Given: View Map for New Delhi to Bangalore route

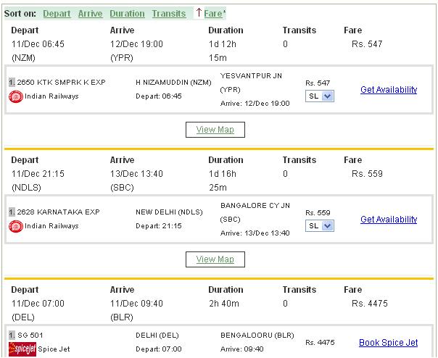Looking at the screenshot, I should tap(215, 259).
